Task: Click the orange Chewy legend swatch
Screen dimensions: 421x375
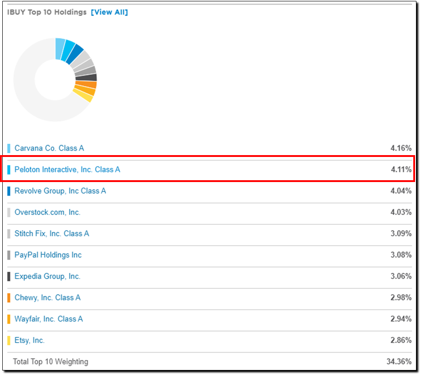Action: point(9,297)
